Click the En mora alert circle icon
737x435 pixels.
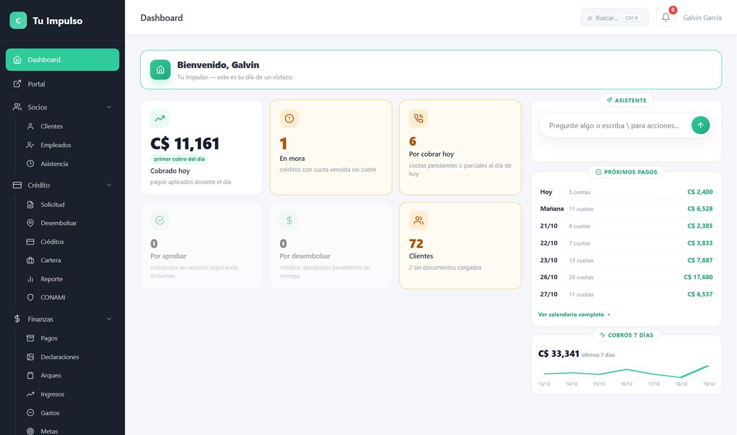[289, 118]
